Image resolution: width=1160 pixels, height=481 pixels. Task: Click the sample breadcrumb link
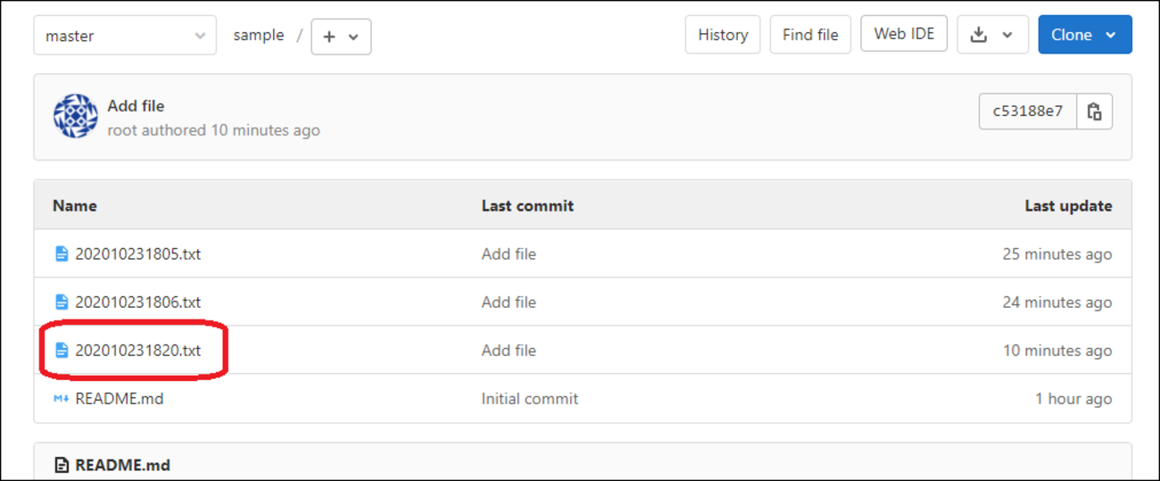coord(259,36)
